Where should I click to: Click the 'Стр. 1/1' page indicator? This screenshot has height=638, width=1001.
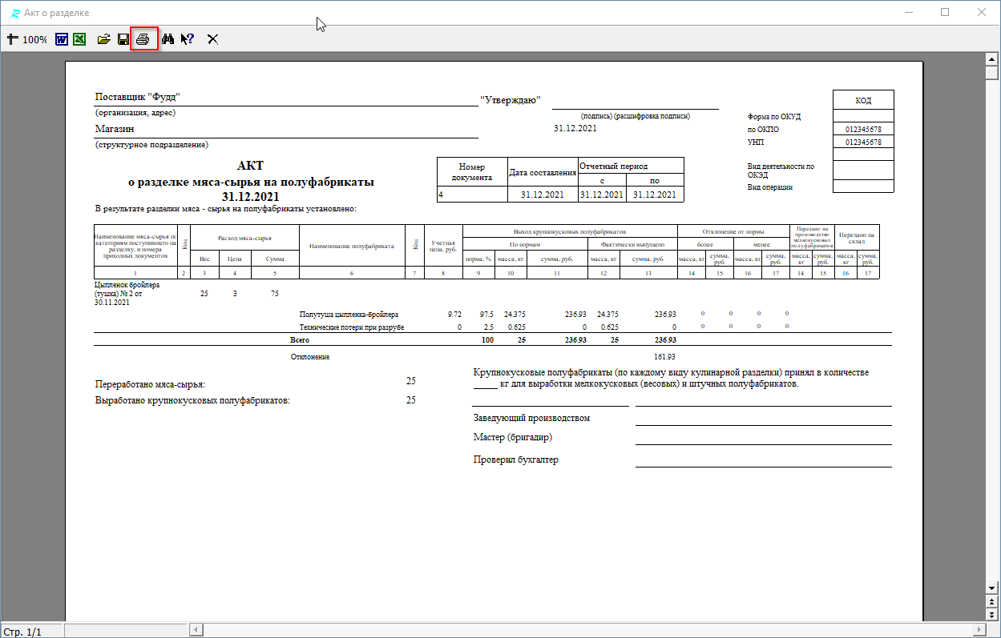24,632
